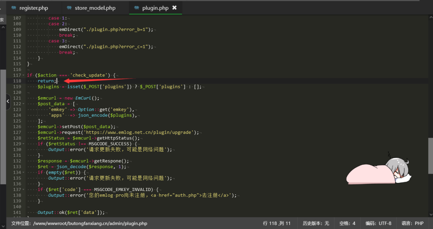Fold the code block at line 117

pos(24,75)
